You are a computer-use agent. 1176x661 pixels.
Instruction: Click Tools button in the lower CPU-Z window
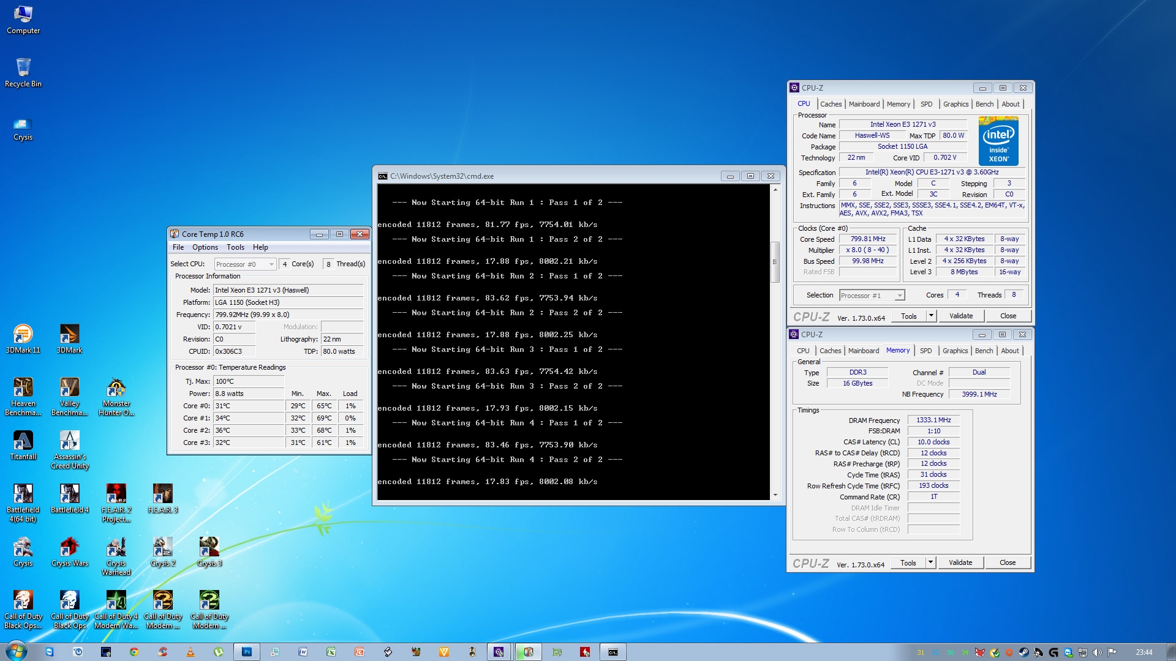(x=908, y=562)
